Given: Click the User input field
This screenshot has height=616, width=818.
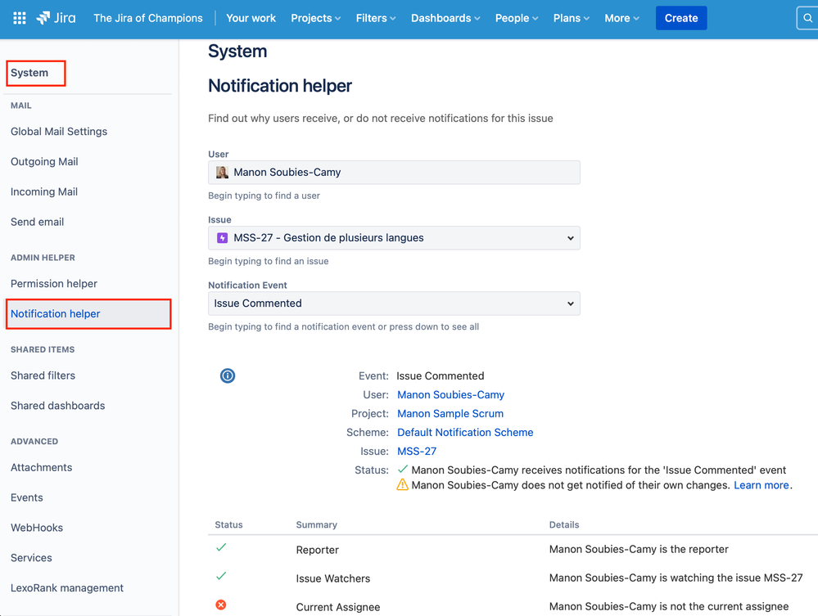Looking at the screenshot, I should [x=394, y=173].
